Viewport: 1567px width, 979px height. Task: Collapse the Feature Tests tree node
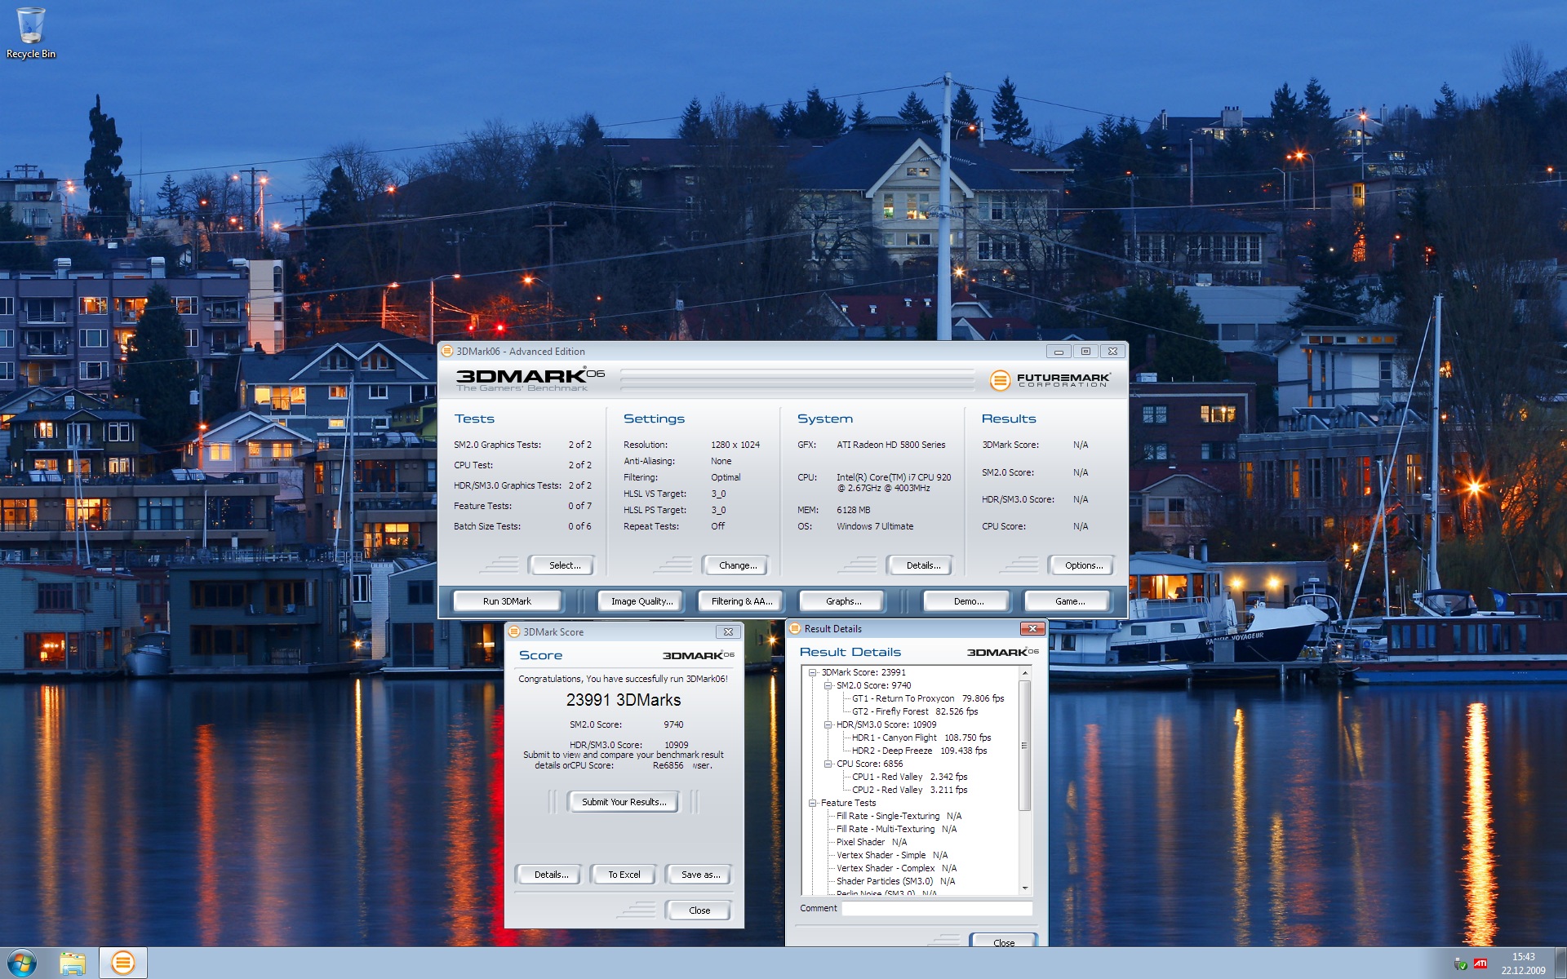[x=813, y=804]
